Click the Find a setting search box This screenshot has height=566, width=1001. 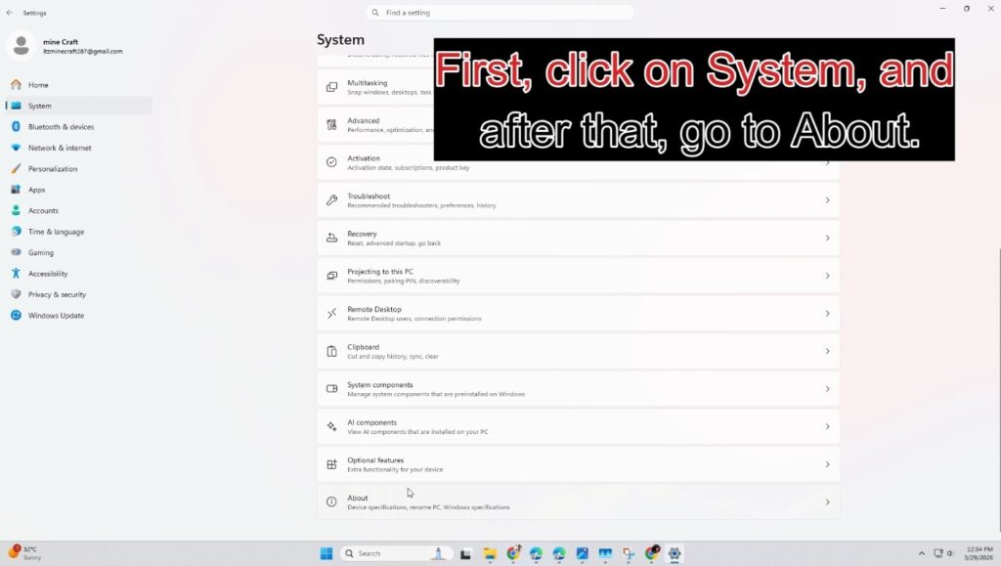(x=500, y=12)
